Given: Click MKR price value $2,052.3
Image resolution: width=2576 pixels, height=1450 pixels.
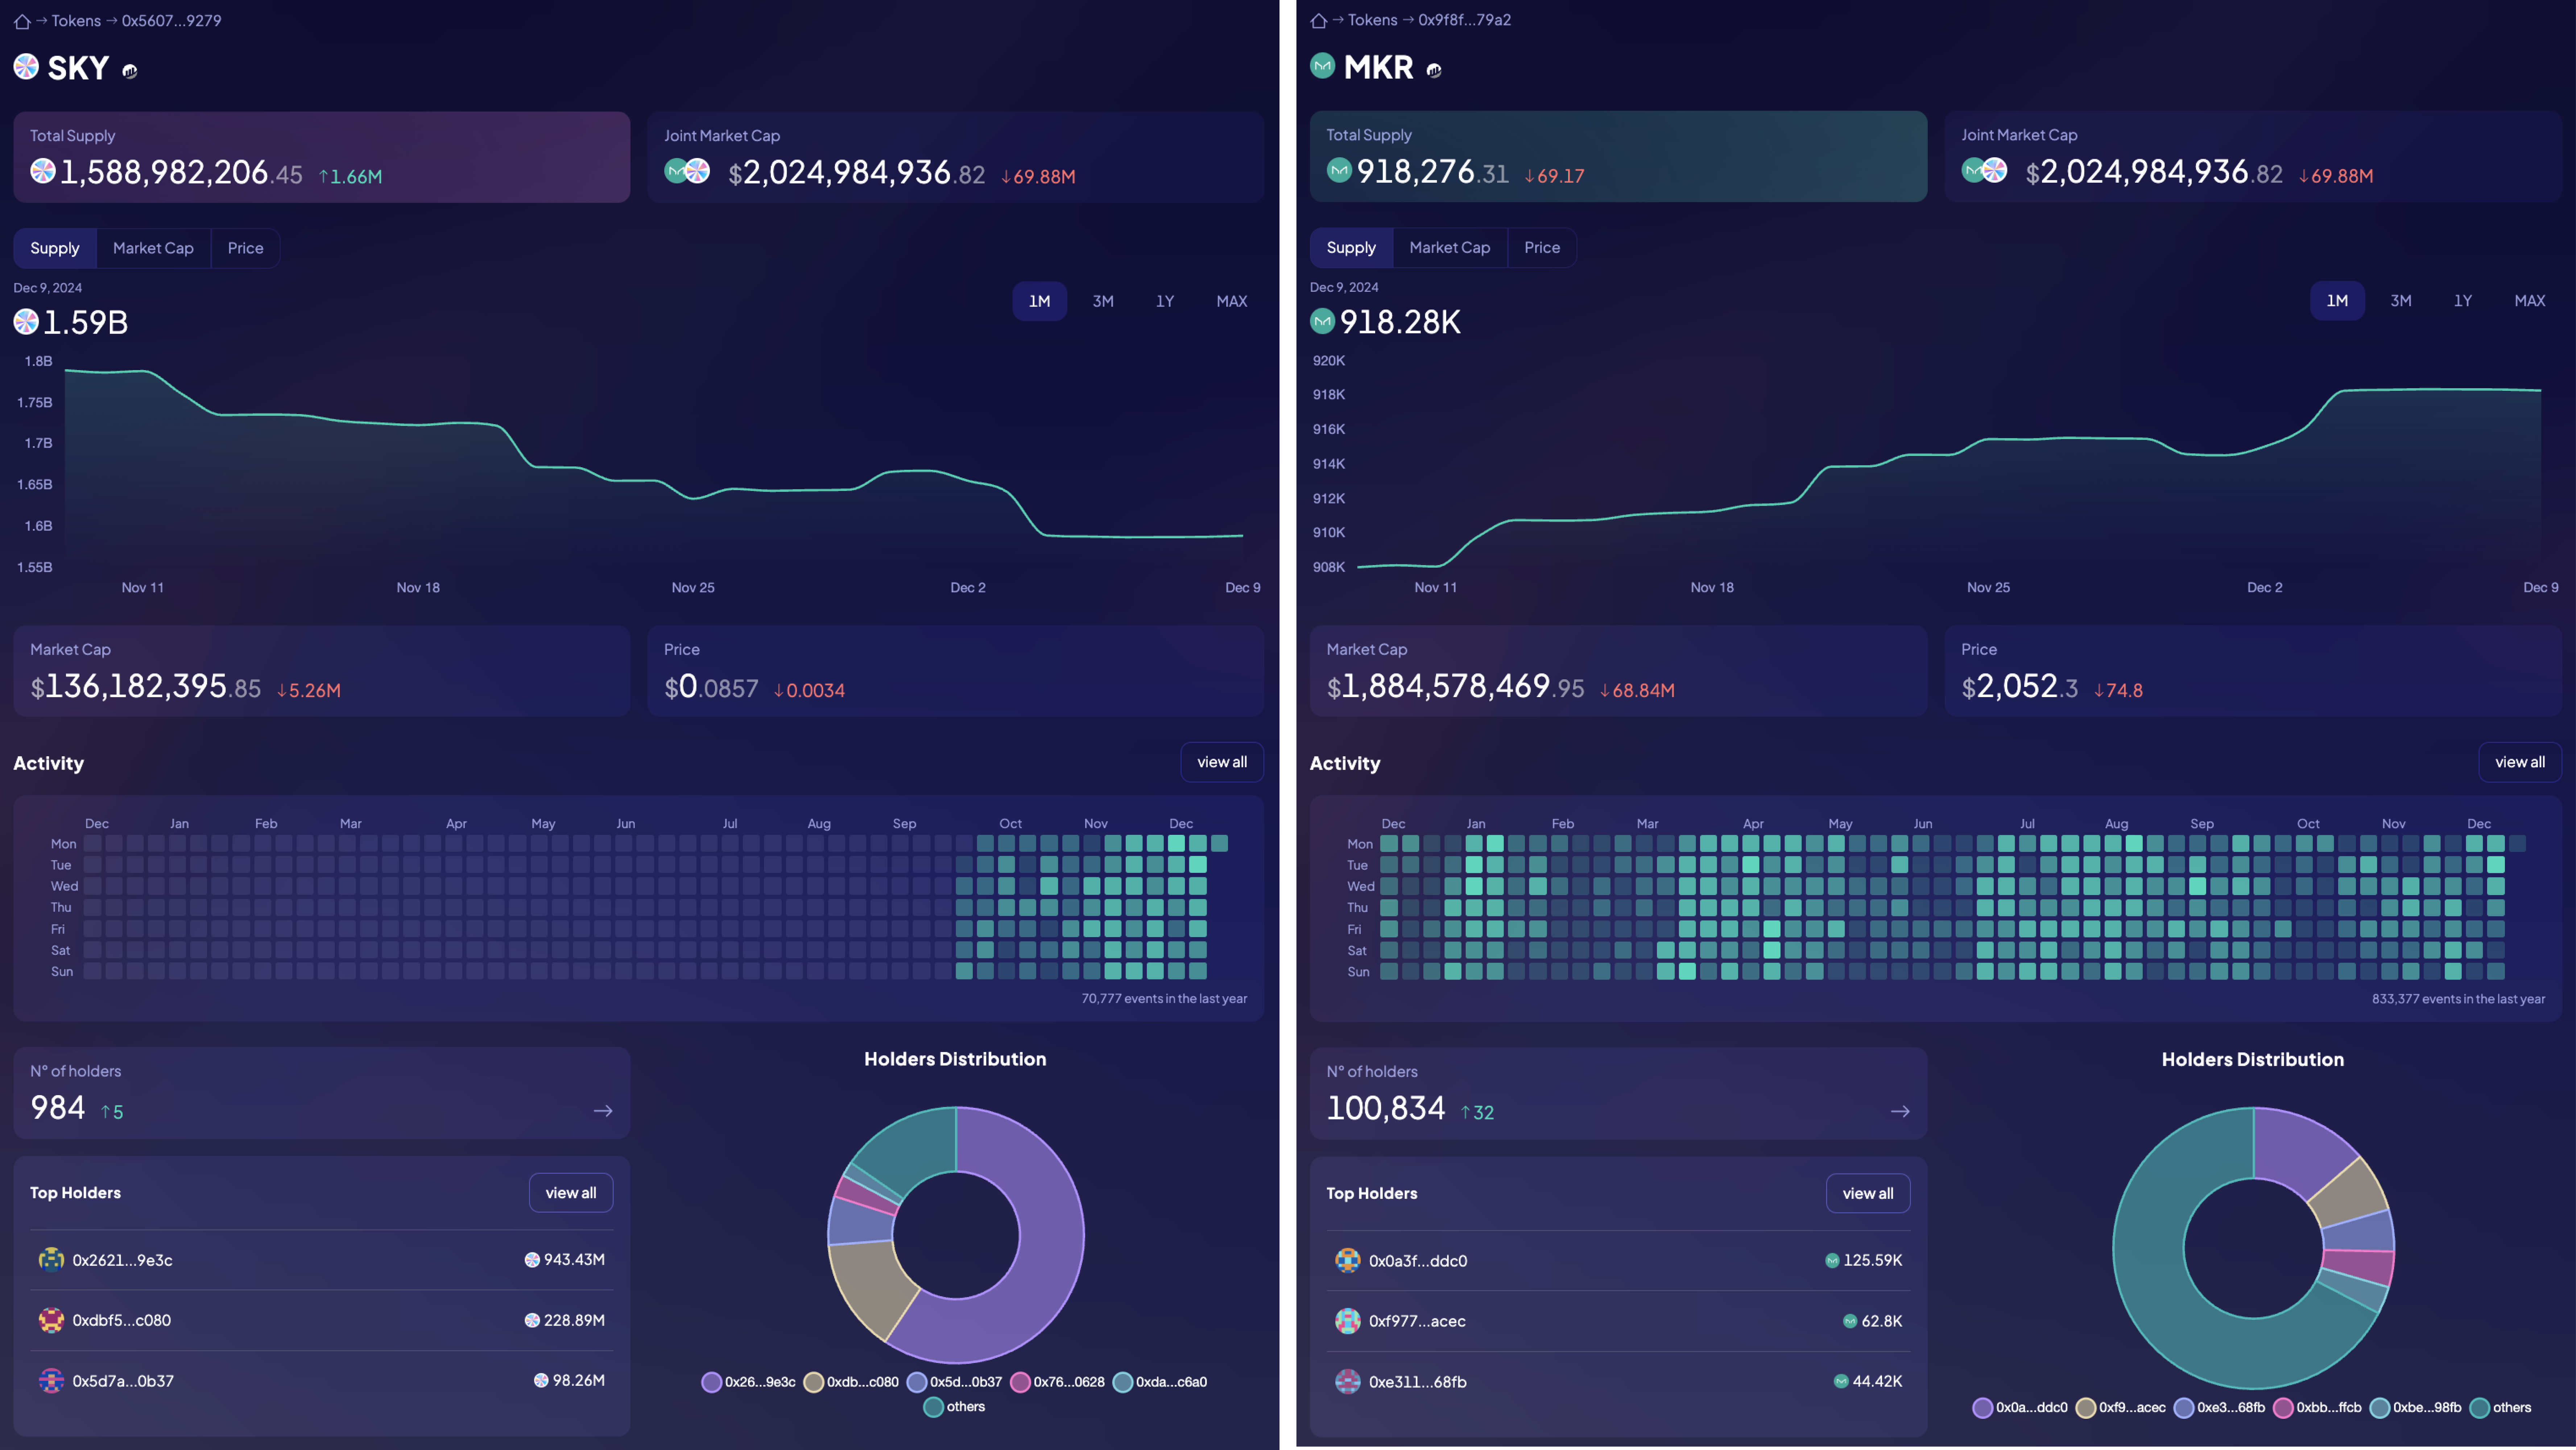Looking at the screenshot, I should pos(2020,687).
